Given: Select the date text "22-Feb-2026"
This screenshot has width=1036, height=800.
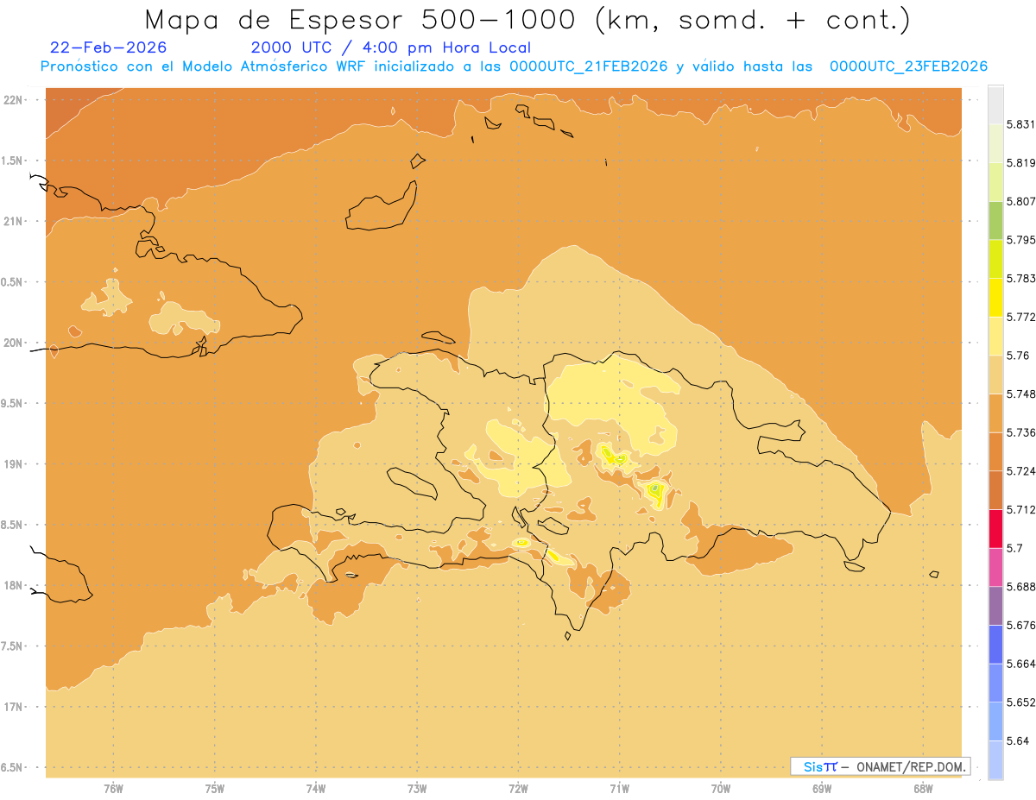Looking at the screenshot, I should click(x=109, y=47).
